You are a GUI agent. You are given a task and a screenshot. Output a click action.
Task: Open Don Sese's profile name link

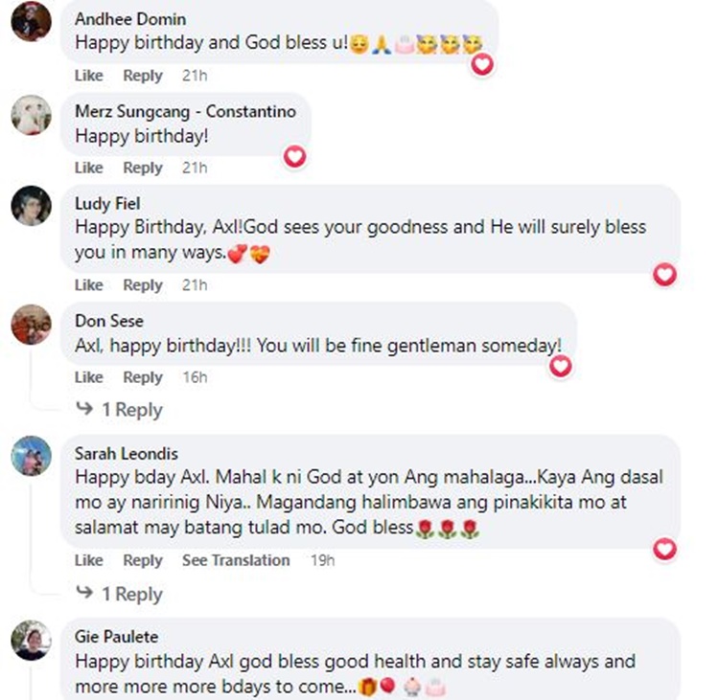coord(108,321)
